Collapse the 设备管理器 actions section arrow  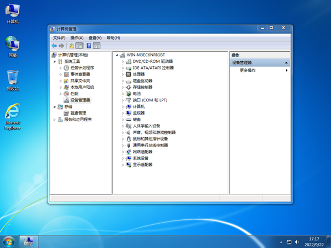(286, 63)
